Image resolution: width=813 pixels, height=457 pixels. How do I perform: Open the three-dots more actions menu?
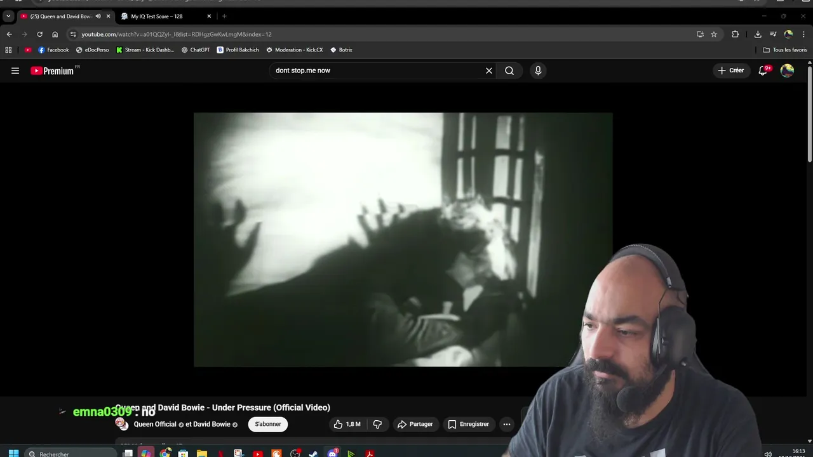507,424
